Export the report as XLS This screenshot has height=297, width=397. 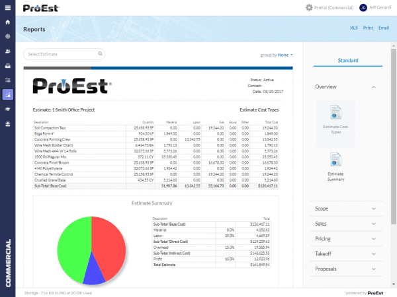click(353, 28)
